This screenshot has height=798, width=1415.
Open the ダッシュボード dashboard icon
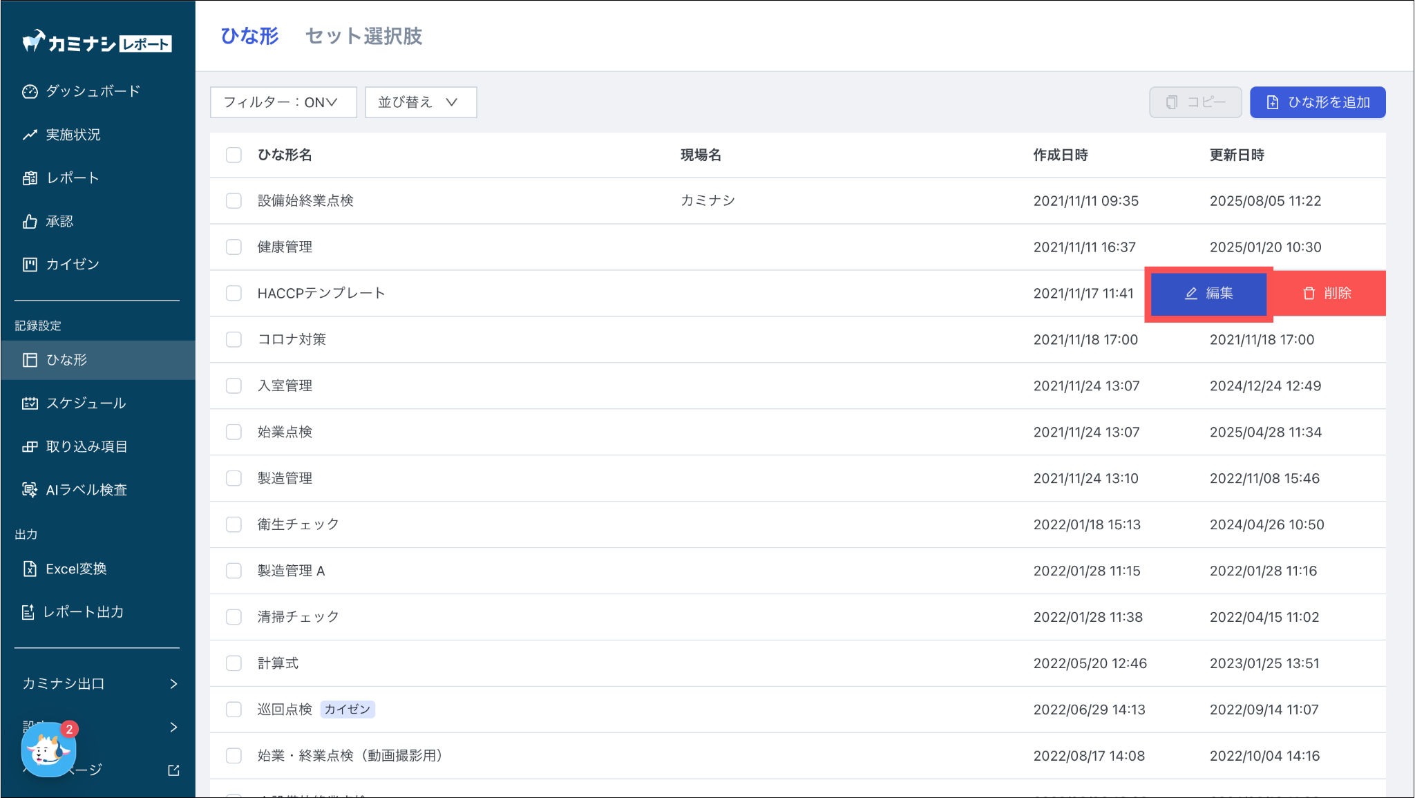30,91
